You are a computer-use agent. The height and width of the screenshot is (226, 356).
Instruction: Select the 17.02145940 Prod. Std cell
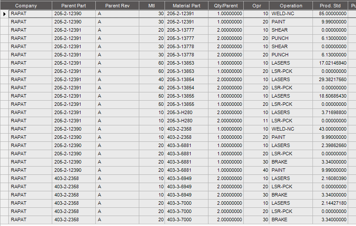(330, 63)
